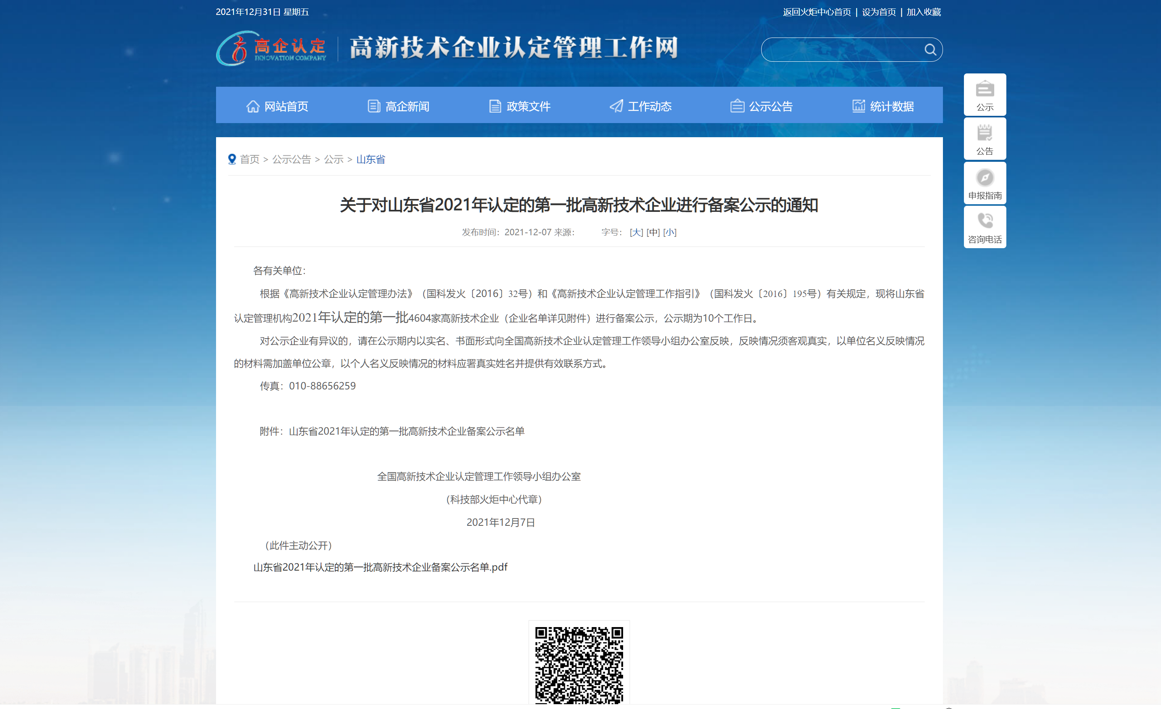This screenshot has height=709, width=1161.
Task: Click the 发布时间: 2021-12-07 text
Action: point(506,232)
